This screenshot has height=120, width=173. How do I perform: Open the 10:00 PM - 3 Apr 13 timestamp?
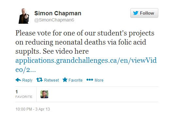pyautogui.click(x=33, y=109)
